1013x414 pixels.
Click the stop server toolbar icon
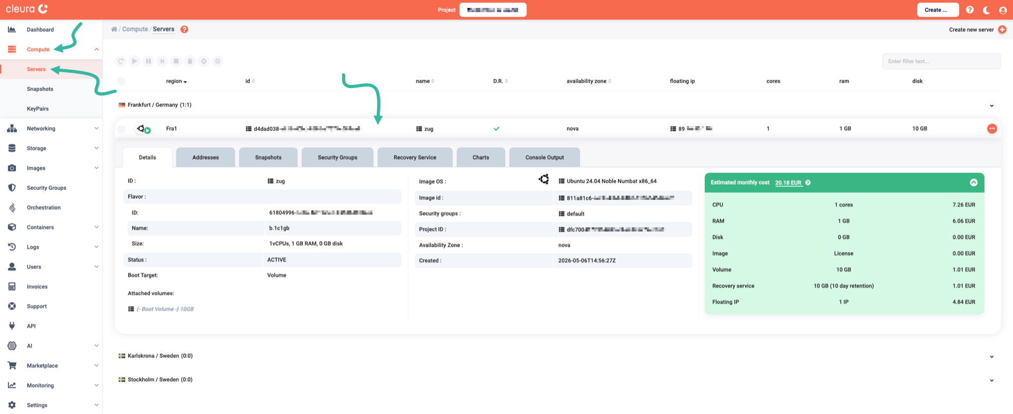[176, 61]
